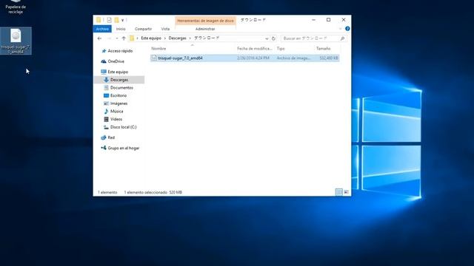Click Properties icon in quick access toolbar

(109, 20)
